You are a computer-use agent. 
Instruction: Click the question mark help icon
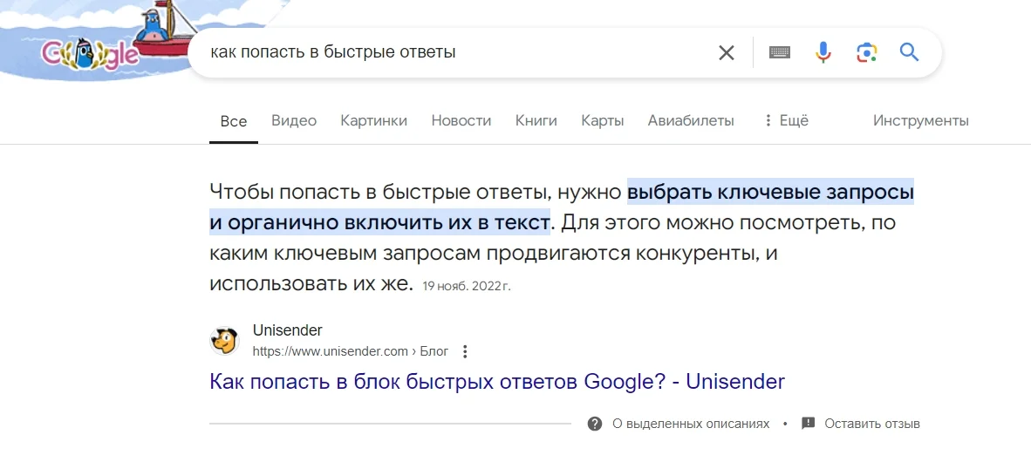595,424
